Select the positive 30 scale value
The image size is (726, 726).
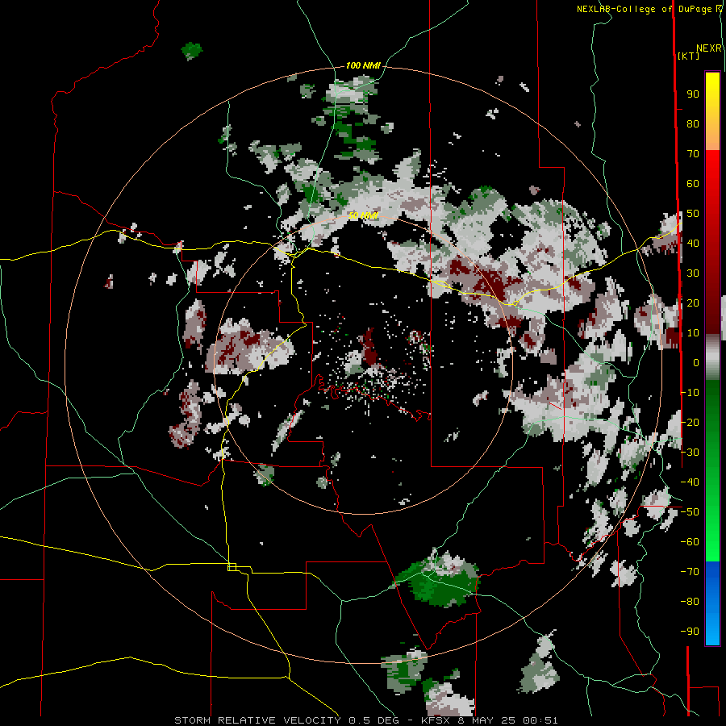tap(693, 273)
